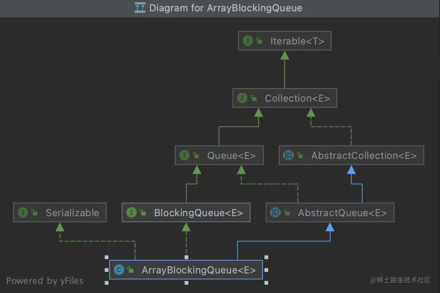The image size is (440, 293).
Task: Click a selection handle around ArrayBlockingQueue<E>
Action: (x=107, y=258)
